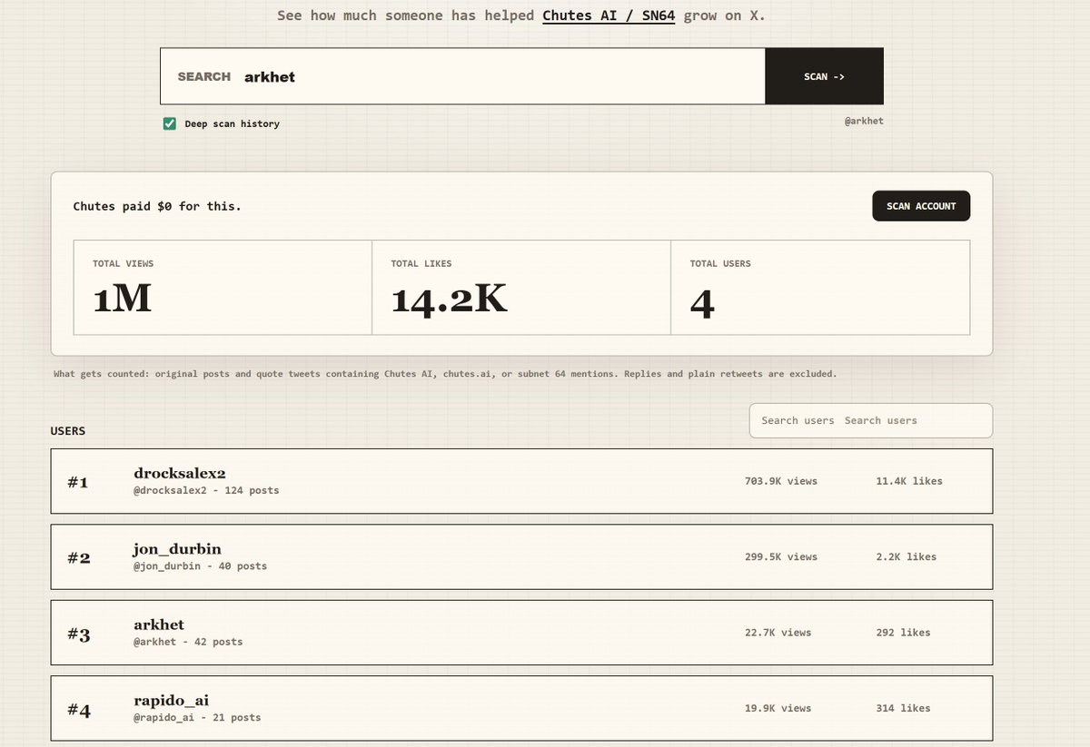
Task: Open the #4 rapido_ai user row
Action: [x=521, y=708]
